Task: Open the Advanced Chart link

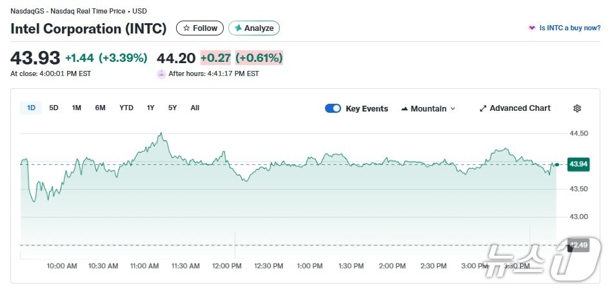Action: pyautogui.click(x=520, y=108)
